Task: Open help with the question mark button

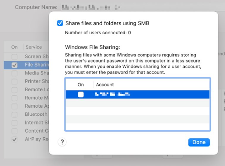Action: (62, 142)
